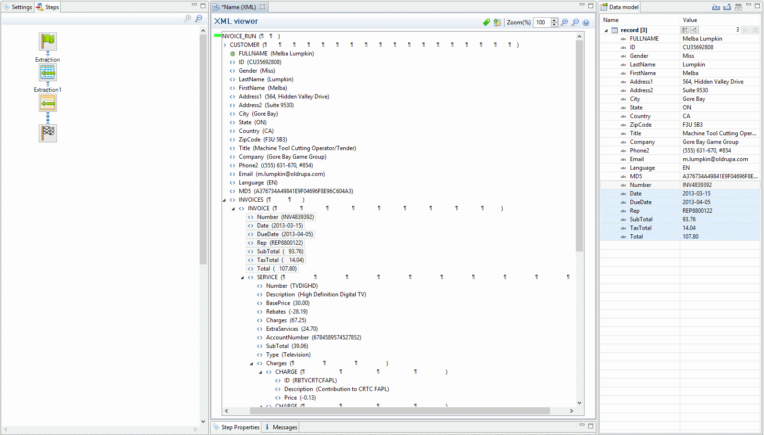
Task: Collapse the record [3] tree node
Action: [x=606, y=31]
